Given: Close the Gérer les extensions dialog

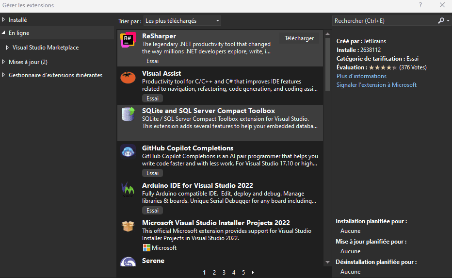Looking at the screenshot, I should [x=442, y=5].
